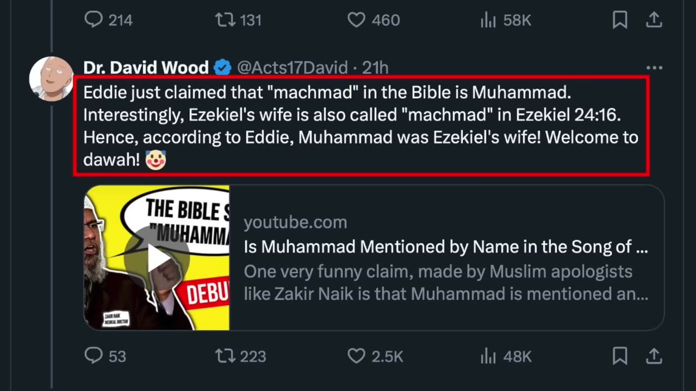Image resolution: width=696 pixels, height=391 pixels.
Task: Open the 'Is Muhammad Mentioned by Name' link
Action: (x=446, y=247)
